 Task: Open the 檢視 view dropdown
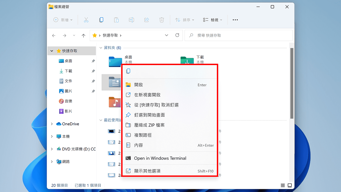(x=212, y=20)
